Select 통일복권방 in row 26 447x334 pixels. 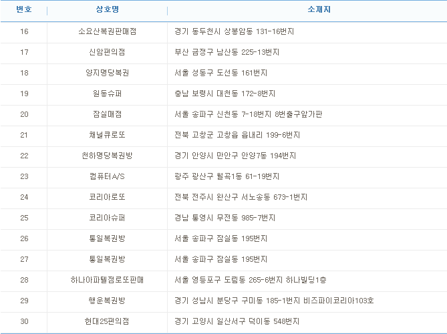point(107,238)
